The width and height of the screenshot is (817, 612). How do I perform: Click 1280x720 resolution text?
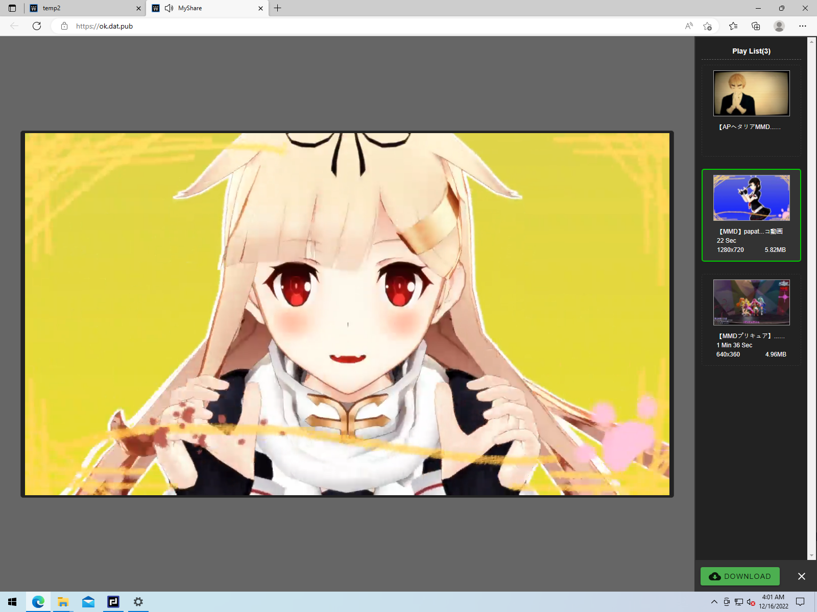click(730, 250)
